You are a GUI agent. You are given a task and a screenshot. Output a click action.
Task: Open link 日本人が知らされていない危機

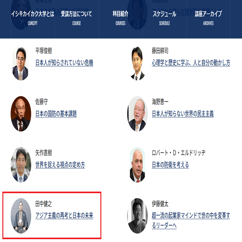click(64, 63)
